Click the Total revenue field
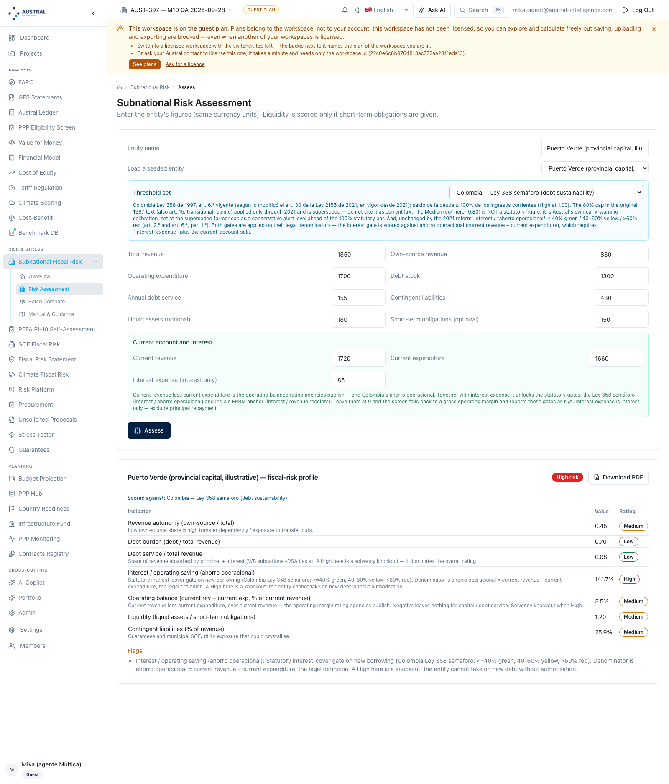This screenshot has height=784, width=669. (x=358, y=254)
